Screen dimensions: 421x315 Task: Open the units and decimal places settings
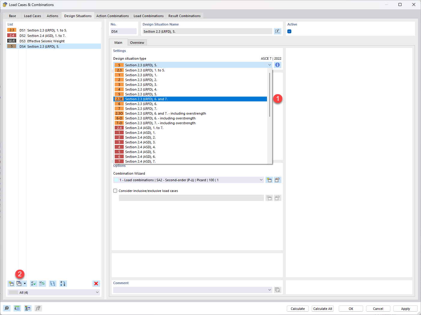pos(17,308)
